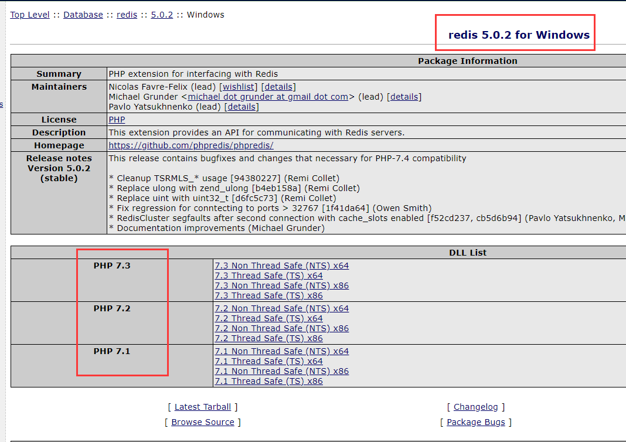Download 7.2 Thread Safe (TS) x64
Image resolution: width=626 pixels, height=442 pixels.
click(268, 318)
